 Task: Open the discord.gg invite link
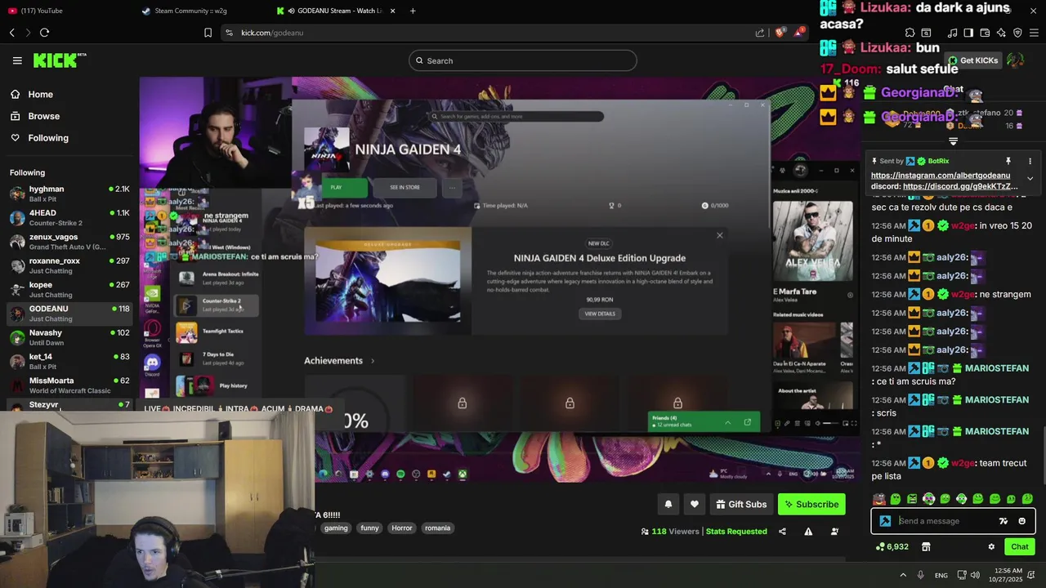pos(960,186)
